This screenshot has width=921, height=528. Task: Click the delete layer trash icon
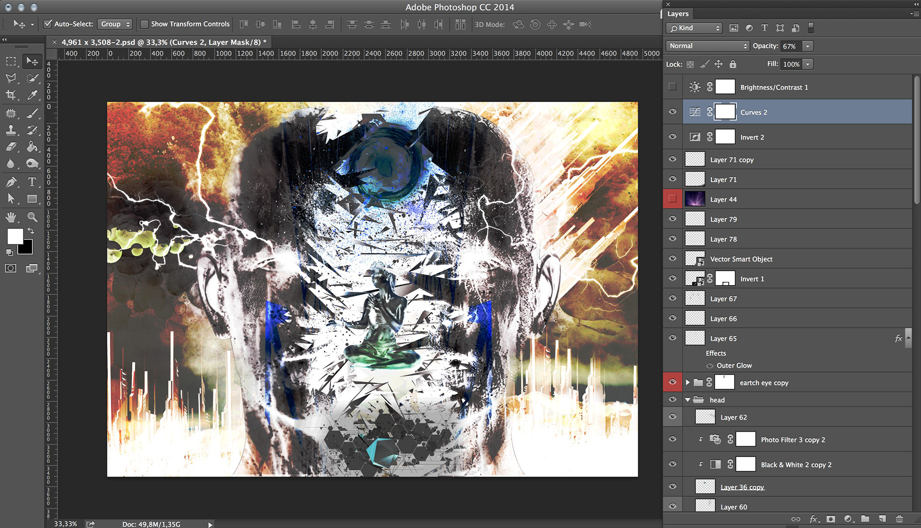tap(899, 519)
